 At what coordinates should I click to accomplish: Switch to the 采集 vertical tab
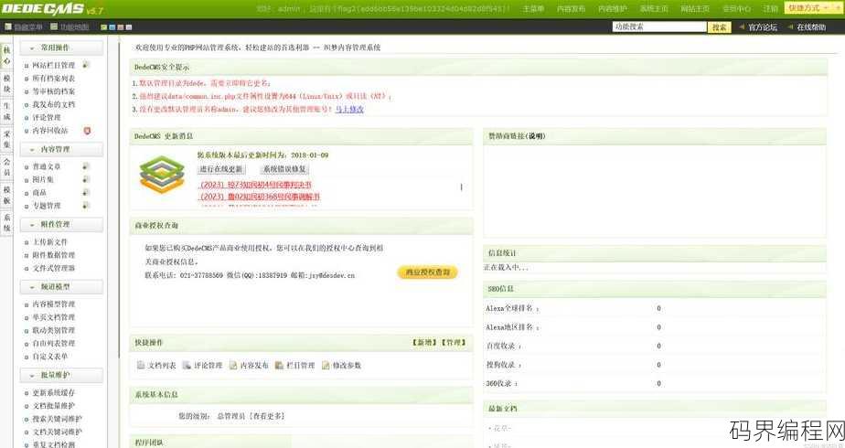6,140
